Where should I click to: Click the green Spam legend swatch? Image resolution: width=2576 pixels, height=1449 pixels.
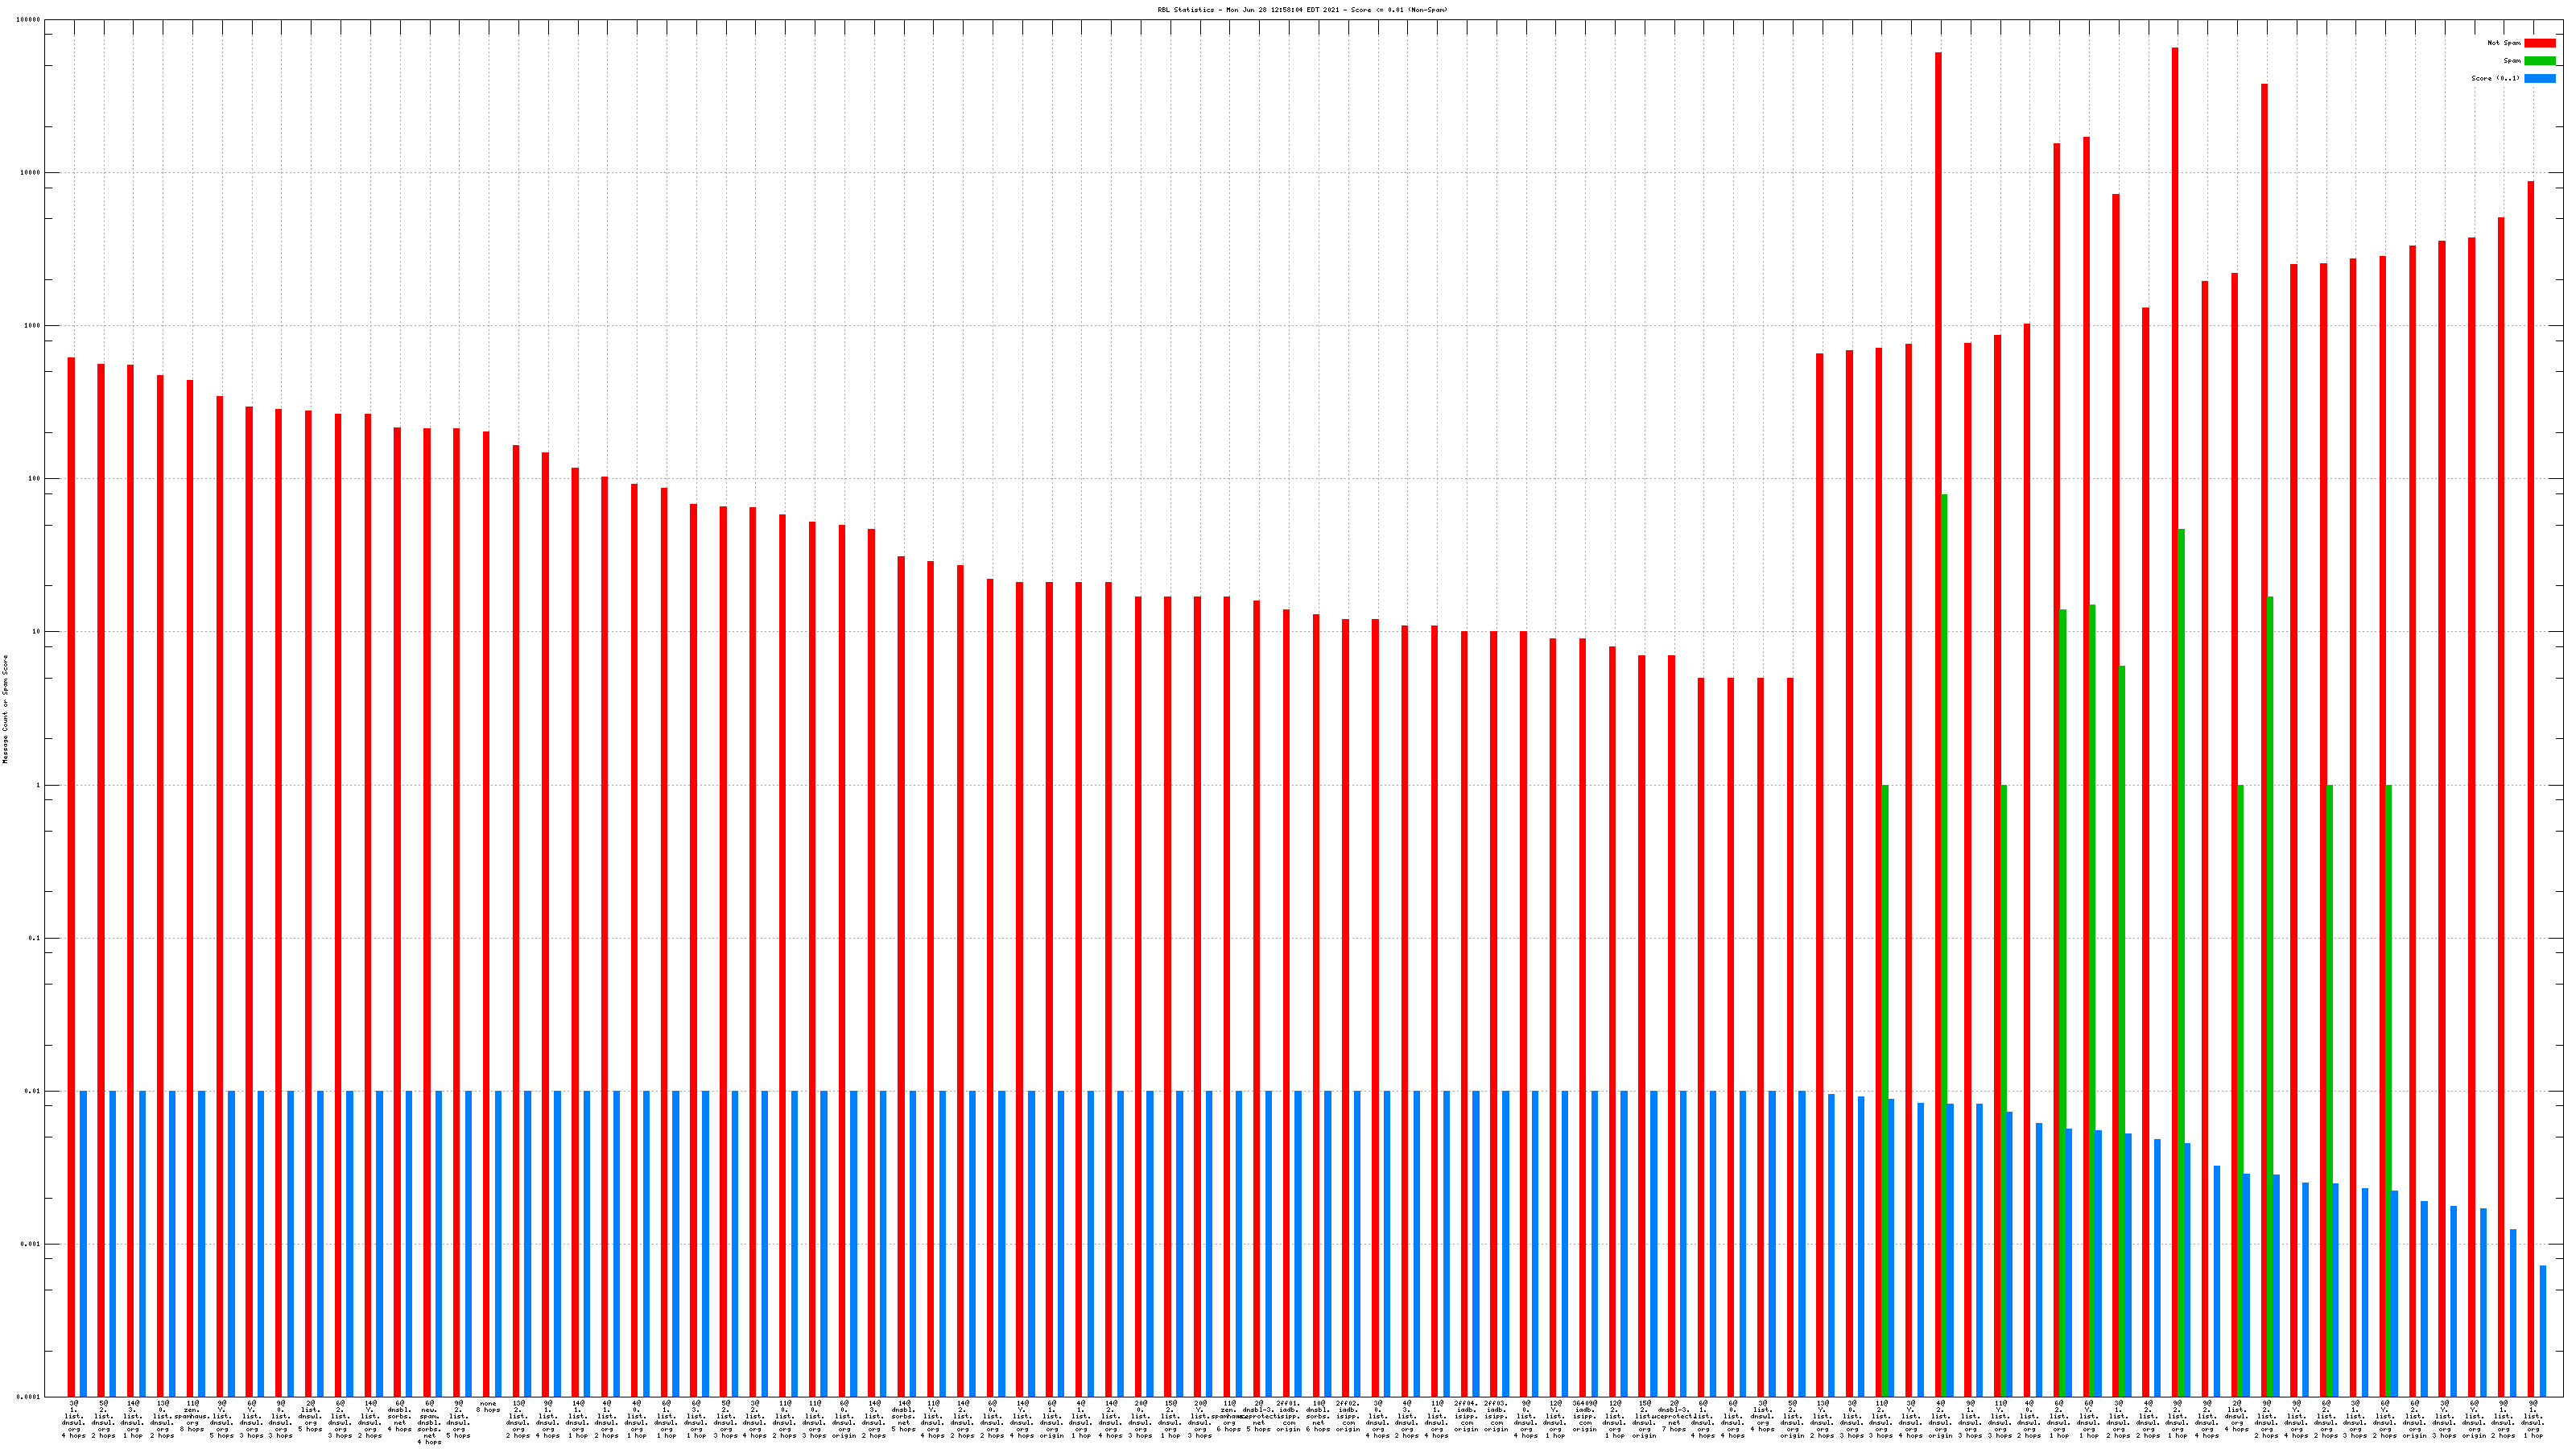tap(2539, 61)
